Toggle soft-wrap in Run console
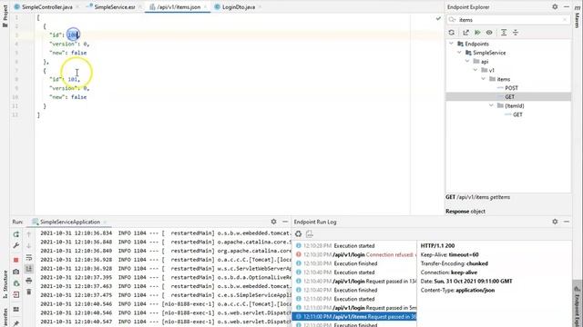The width and height of the screenshot is (583, 327). click(28, 257)
